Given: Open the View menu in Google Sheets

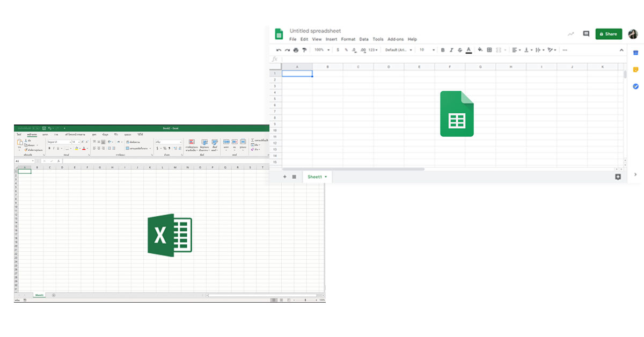Looking at the screenshot, I should [317, 39].
